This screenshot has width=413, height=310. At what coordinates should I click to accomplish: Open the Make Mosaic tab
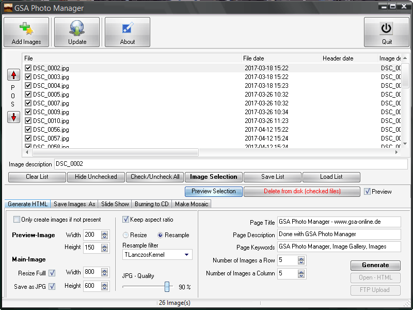point(191,204)
